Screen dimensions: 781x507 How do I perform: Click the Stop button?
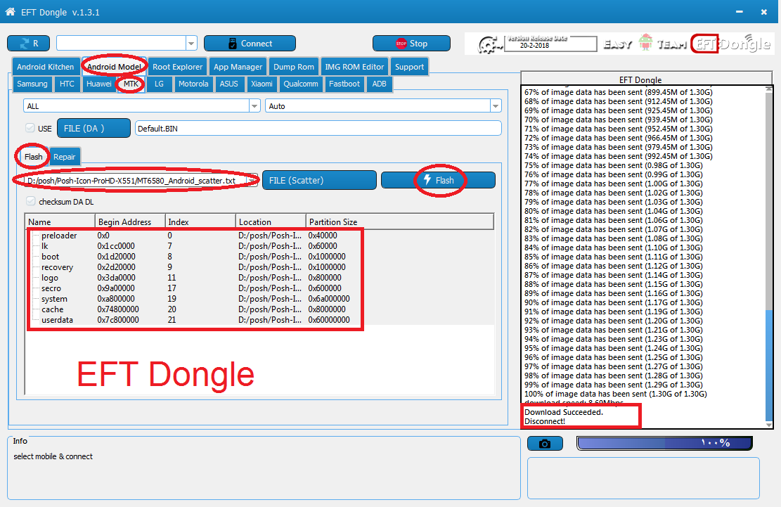pos(411,44)
